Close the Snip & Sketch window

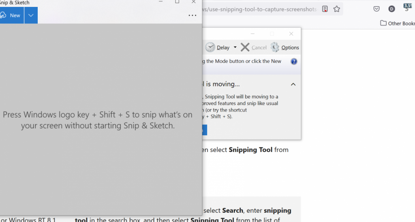pos(193,2)
